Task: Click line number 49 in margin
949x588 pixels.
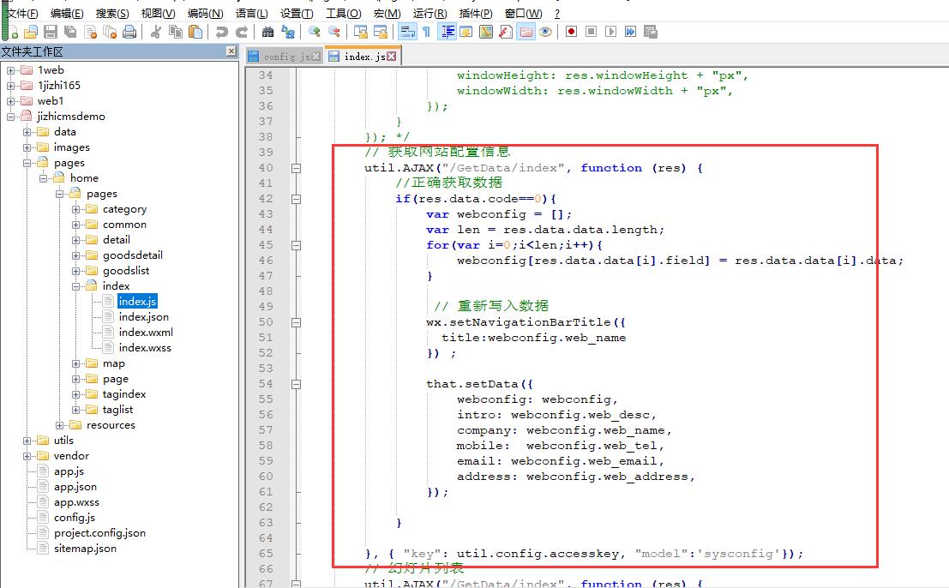Action: [266, 307]
